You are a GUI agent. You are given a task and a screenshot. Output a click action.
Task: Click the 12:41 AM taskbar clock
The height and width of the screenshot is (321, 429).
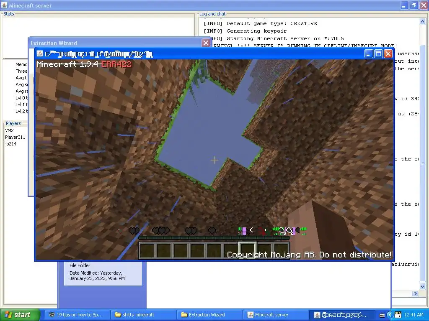pyautogui.click(x=413, y=315)
